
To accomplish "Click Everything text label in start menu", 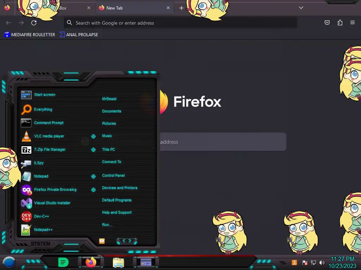I will pos(43,110).
